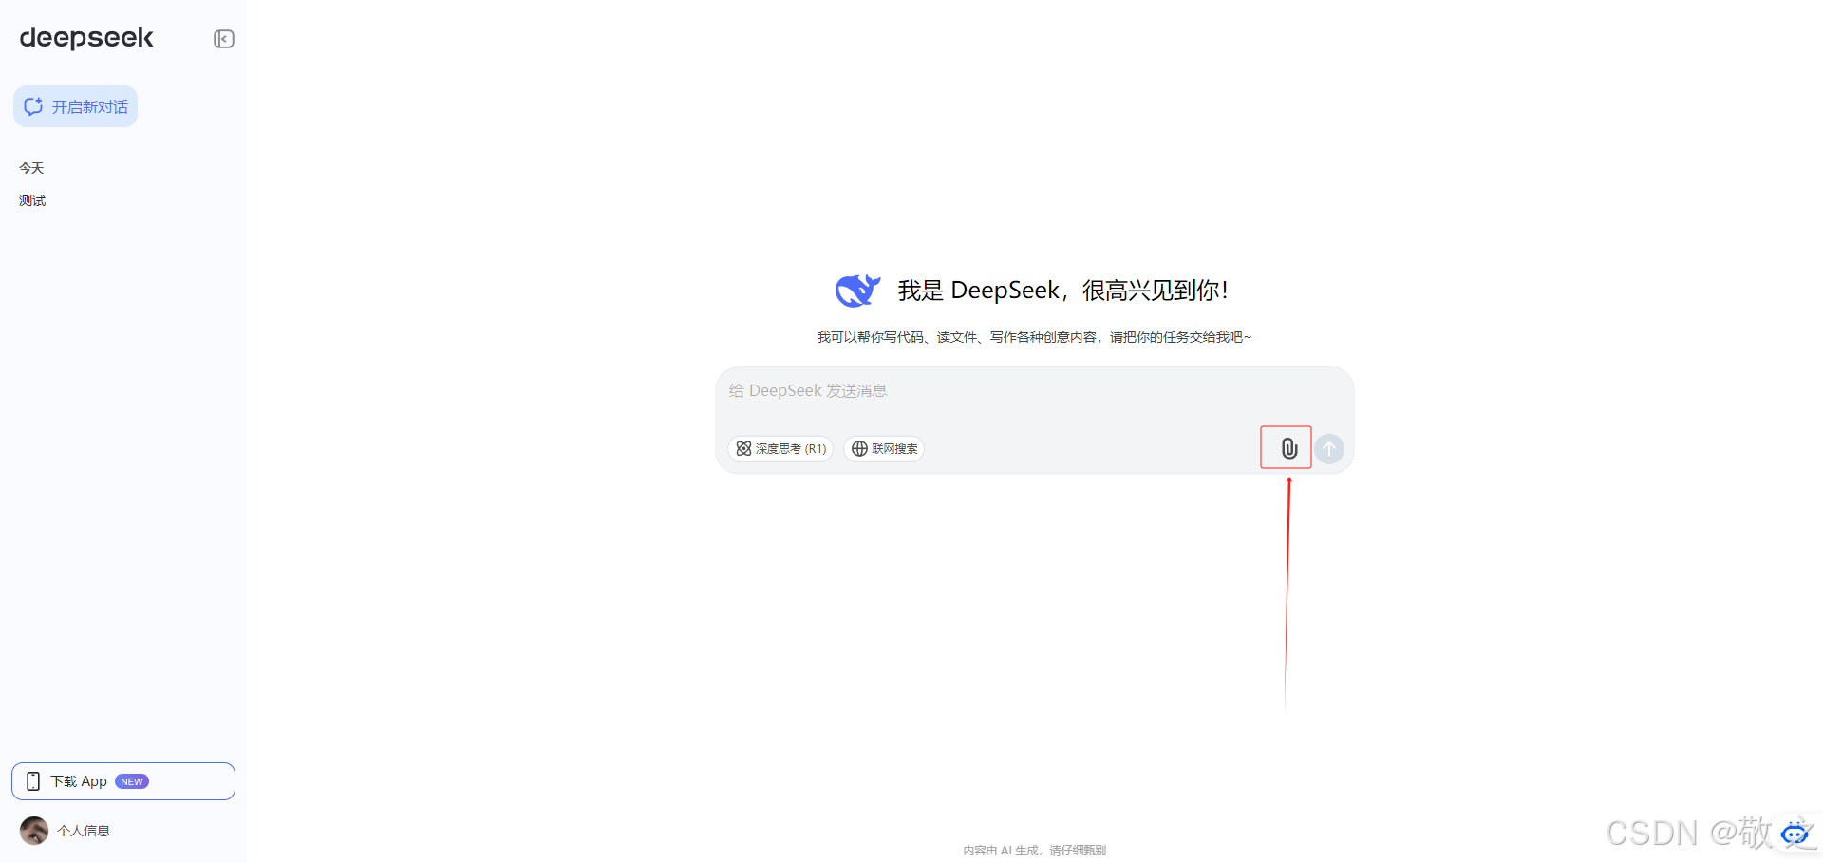
Task: Click the DeepSeek whale logo in greeting
Action: (x=857, y=290)
